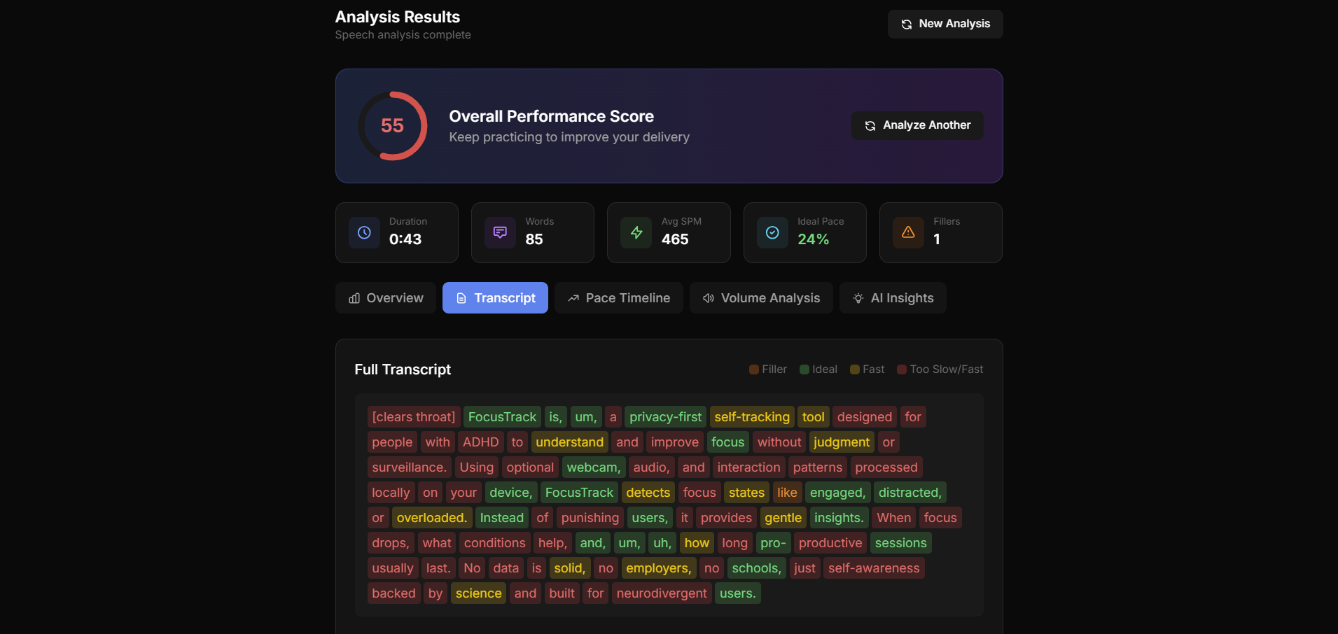Click the 'users.' word ending the transcript
This screenshot has width=1338, height=634.
(x=738, y=593)
